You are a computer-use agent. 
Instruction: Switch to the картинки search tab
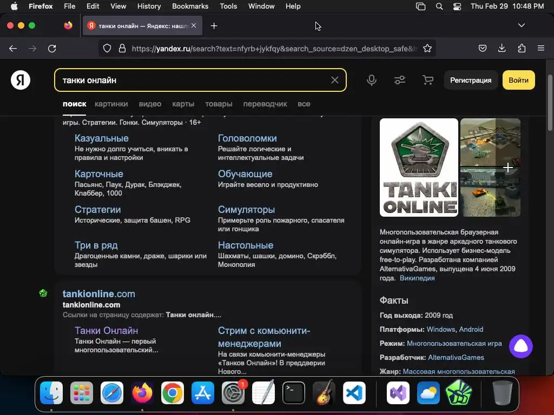111,104
